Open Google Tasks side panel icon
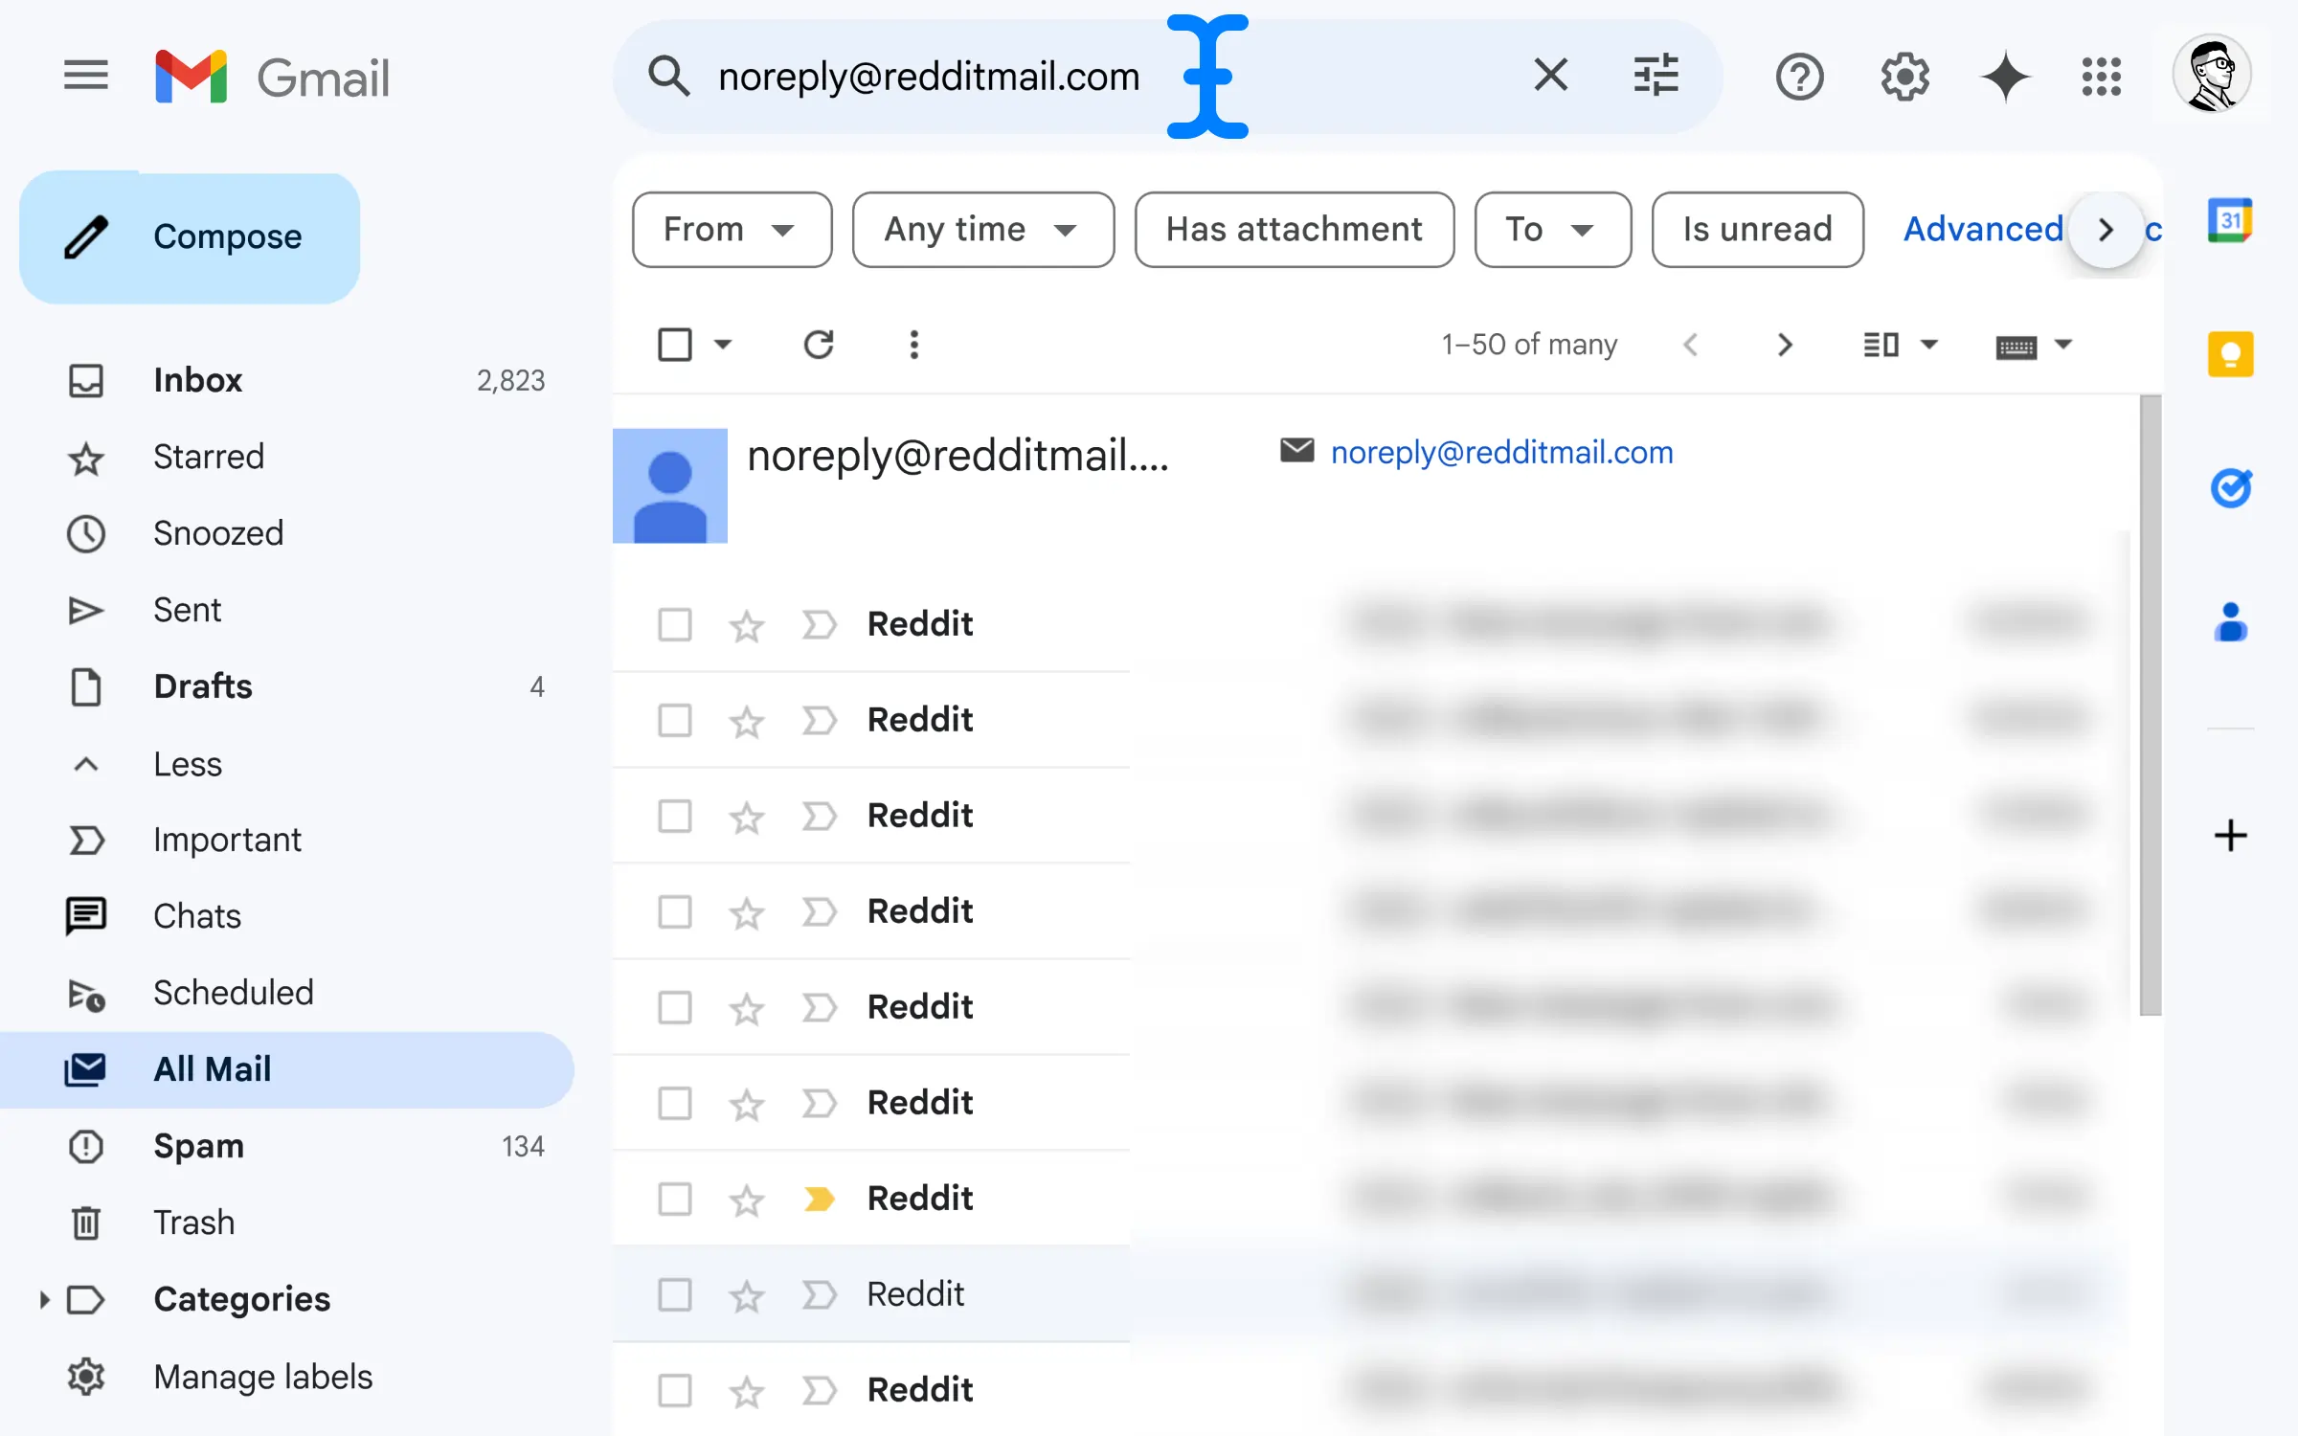The height and width of the screenshot is (1436, 2298). [x=2230, y=488]
